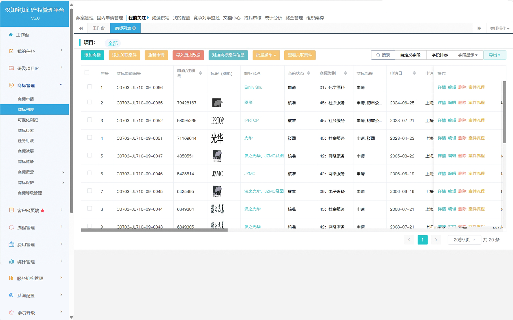Open the 文档中心 top menu item
The image size is (513, 320).
point(231,18)
